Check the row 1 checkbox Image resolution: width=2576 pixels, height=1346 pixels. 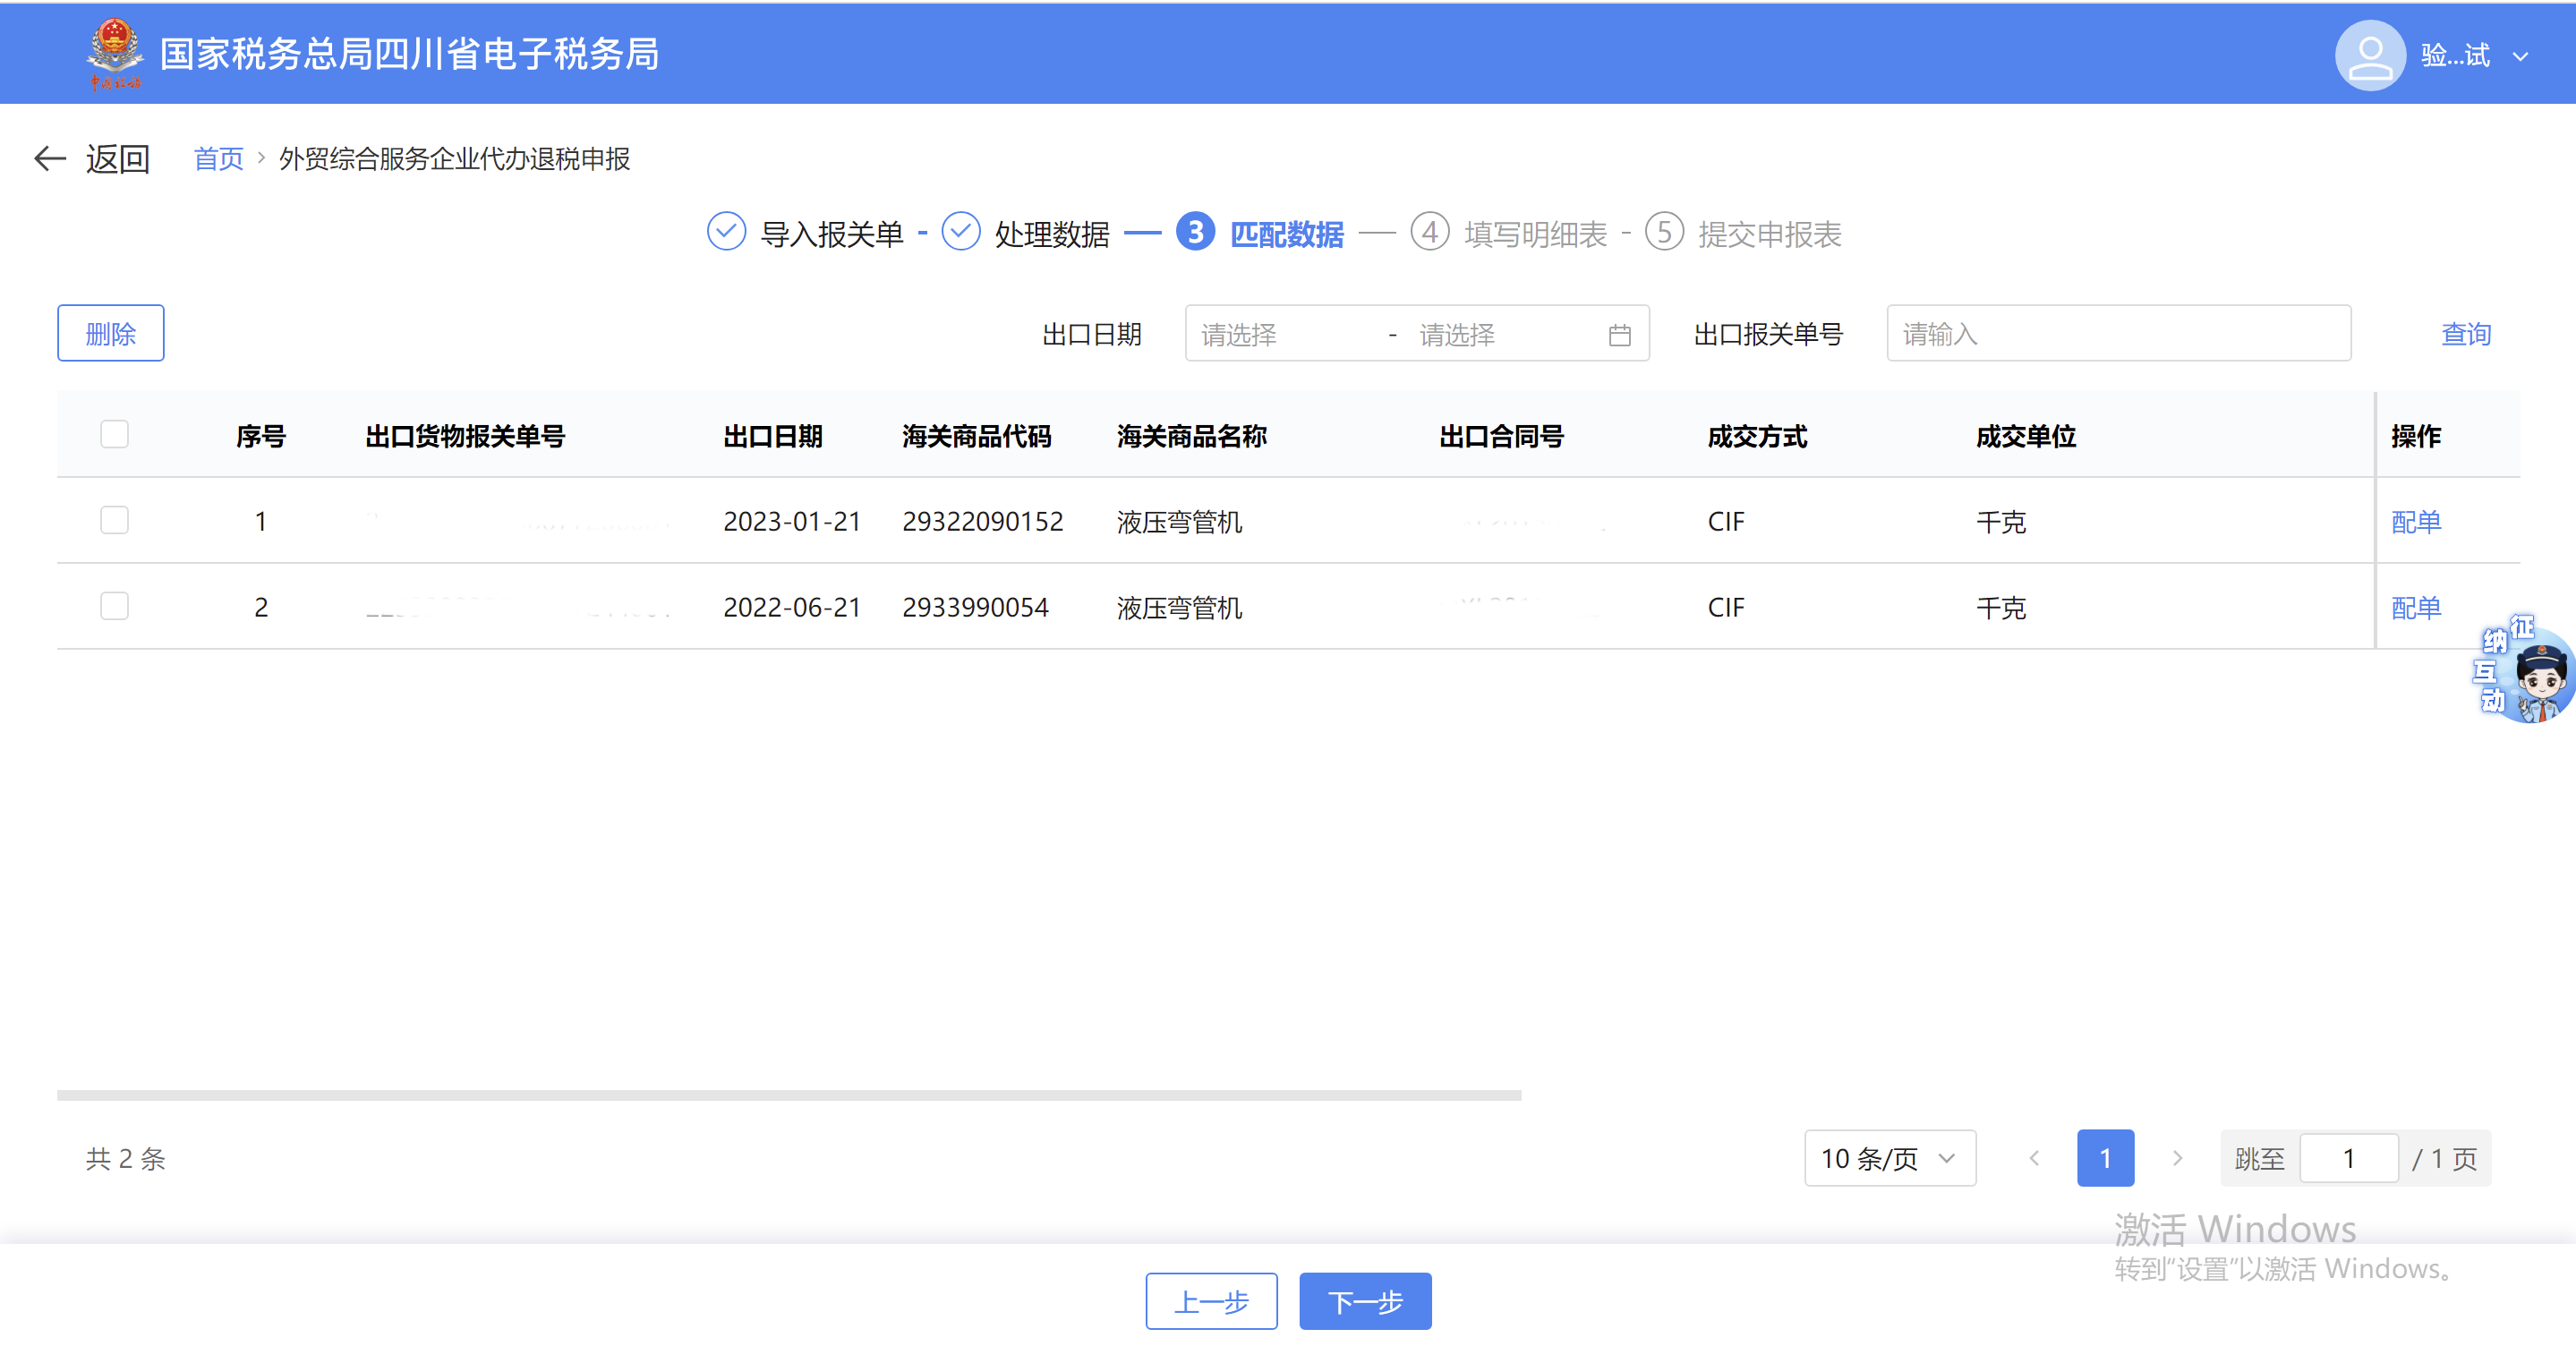coord(114,520)
